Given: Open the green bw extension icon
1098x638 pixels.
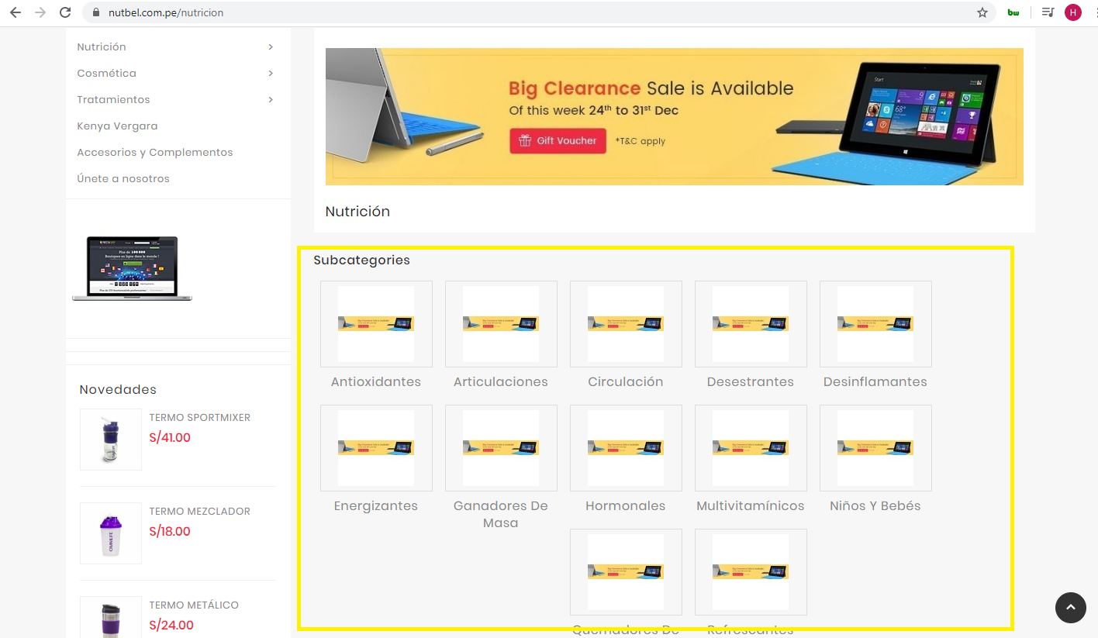Looking at the screenshot, I should point(1013,12).
